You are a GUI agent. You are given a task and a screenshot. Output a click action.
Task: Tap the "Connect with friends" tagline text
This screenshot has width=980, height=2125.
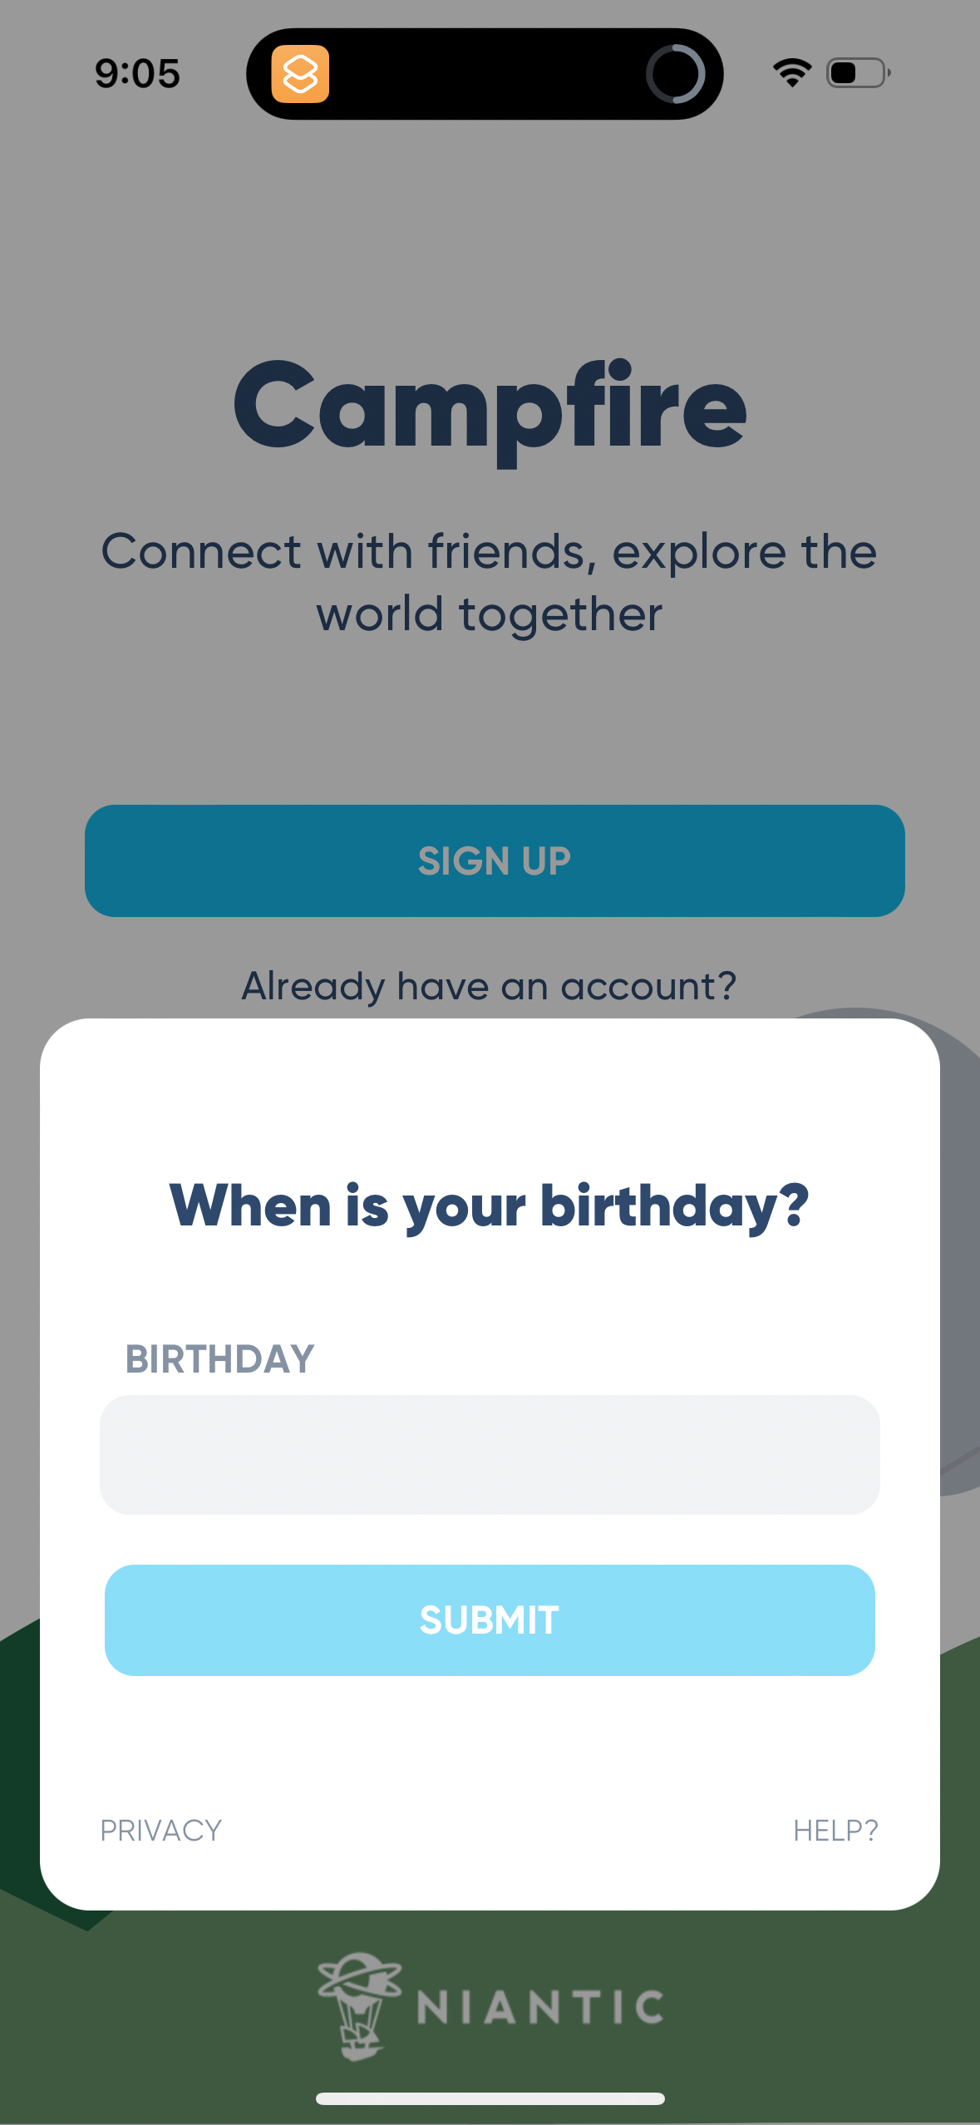click(x=489, y=582)
